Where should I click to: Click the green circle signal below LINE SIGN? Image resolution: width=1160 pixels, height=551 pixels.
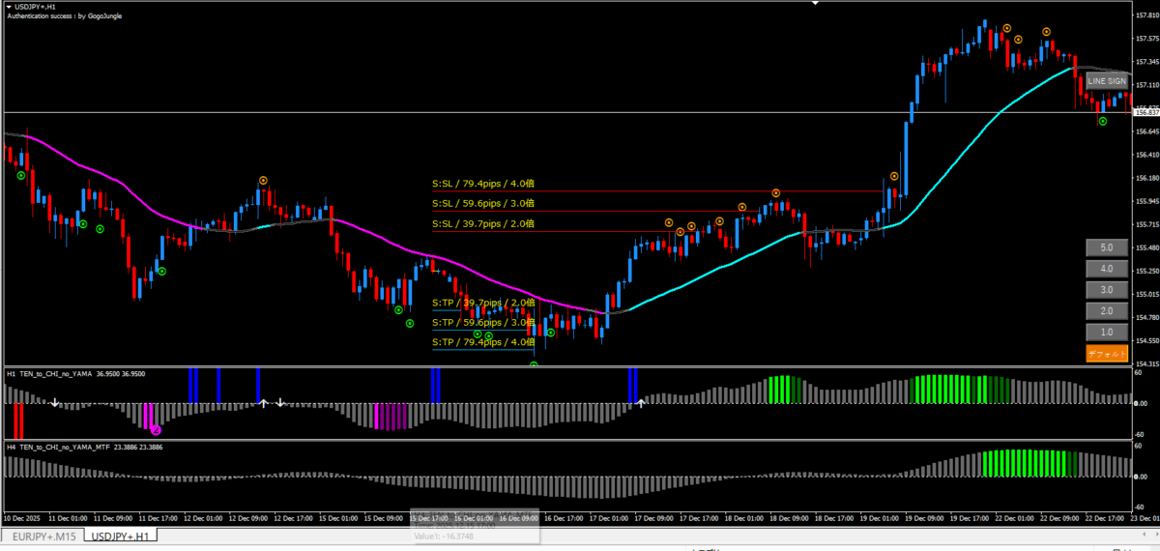click(1103, 122)
